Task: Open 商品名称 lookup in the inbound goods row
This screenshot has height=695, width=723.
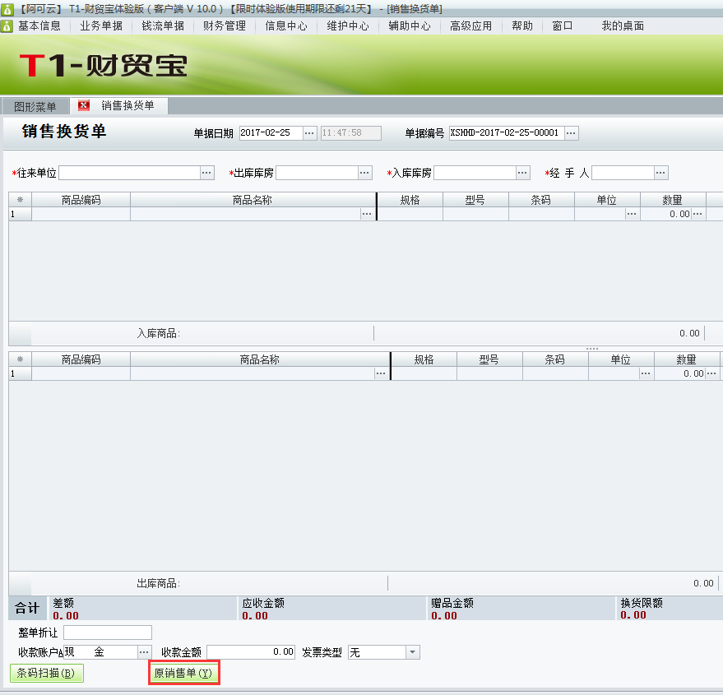Action: click(x=368, y=213)
